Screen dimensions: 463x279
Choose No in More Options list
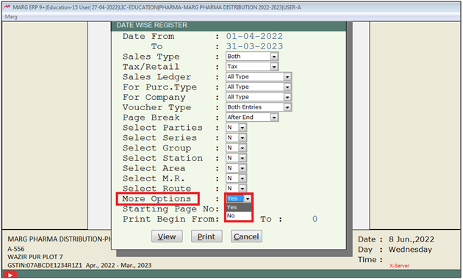[x=239, y=216]
